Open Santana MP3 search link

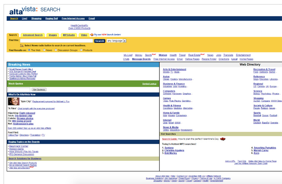(169, 148)
